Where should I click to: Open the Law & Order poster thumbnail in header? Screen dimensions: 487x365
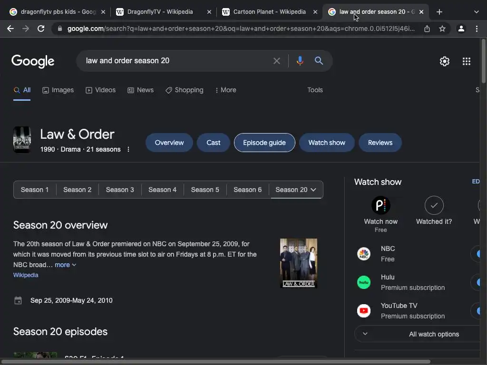coord(22,140)
